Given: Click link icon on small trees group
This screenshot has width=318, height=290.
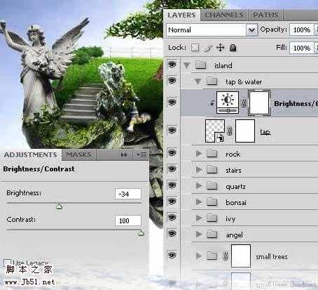Looking at the screenshot, I should click(225, 256).
